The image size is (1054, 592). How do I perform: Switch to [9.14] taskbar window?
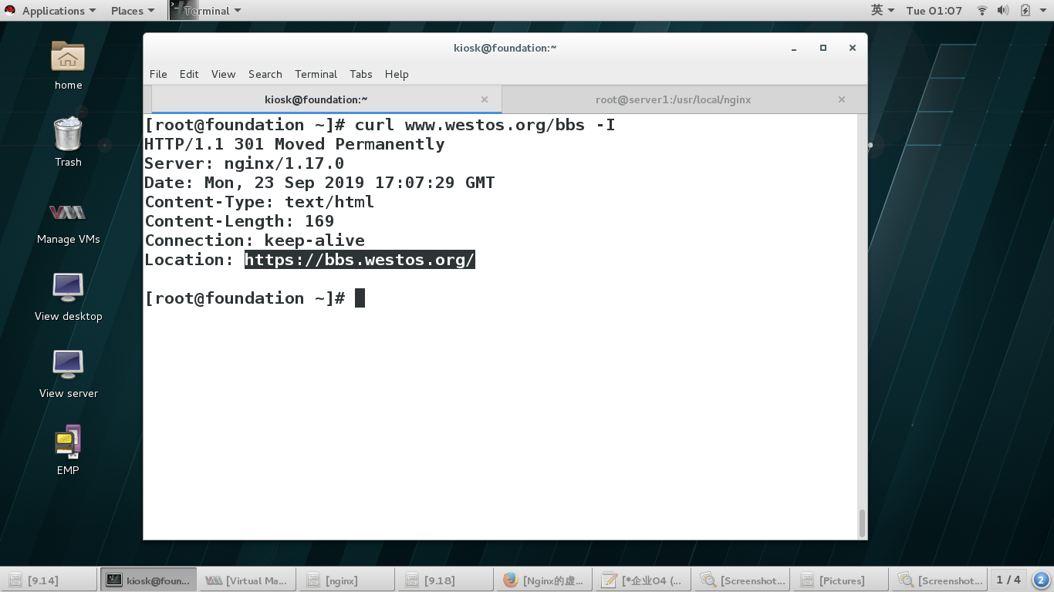tap(49, 580)
